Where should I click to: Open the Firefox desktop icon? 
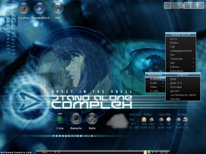tap(23, 8)
